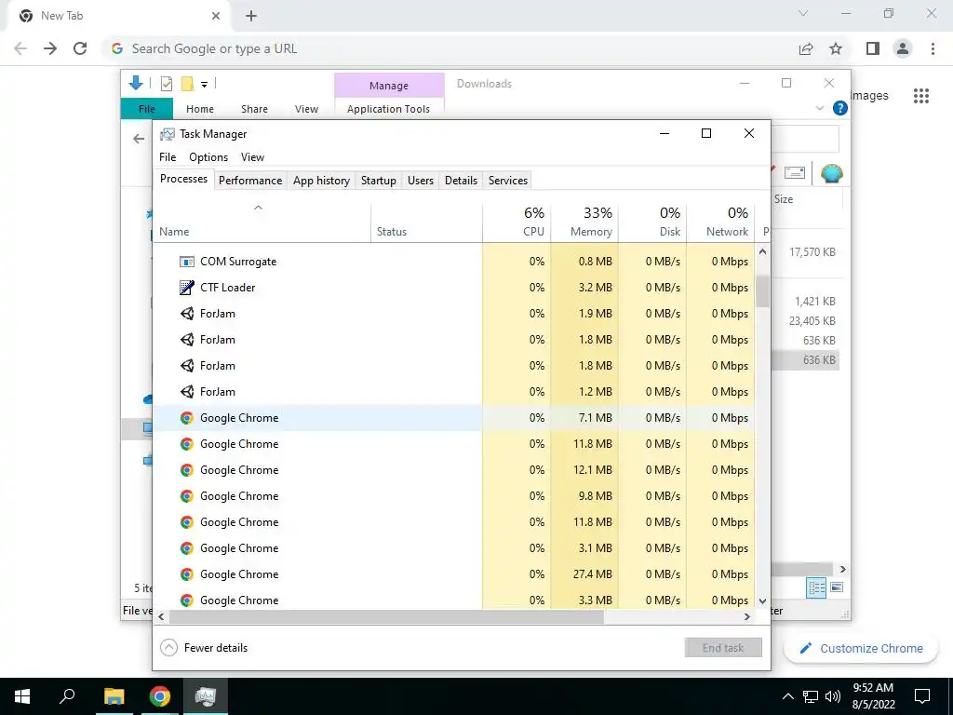Expand the Explorer ribbon chevron
Viewport: 953px width, 715px height.
(x=819, y=108)
